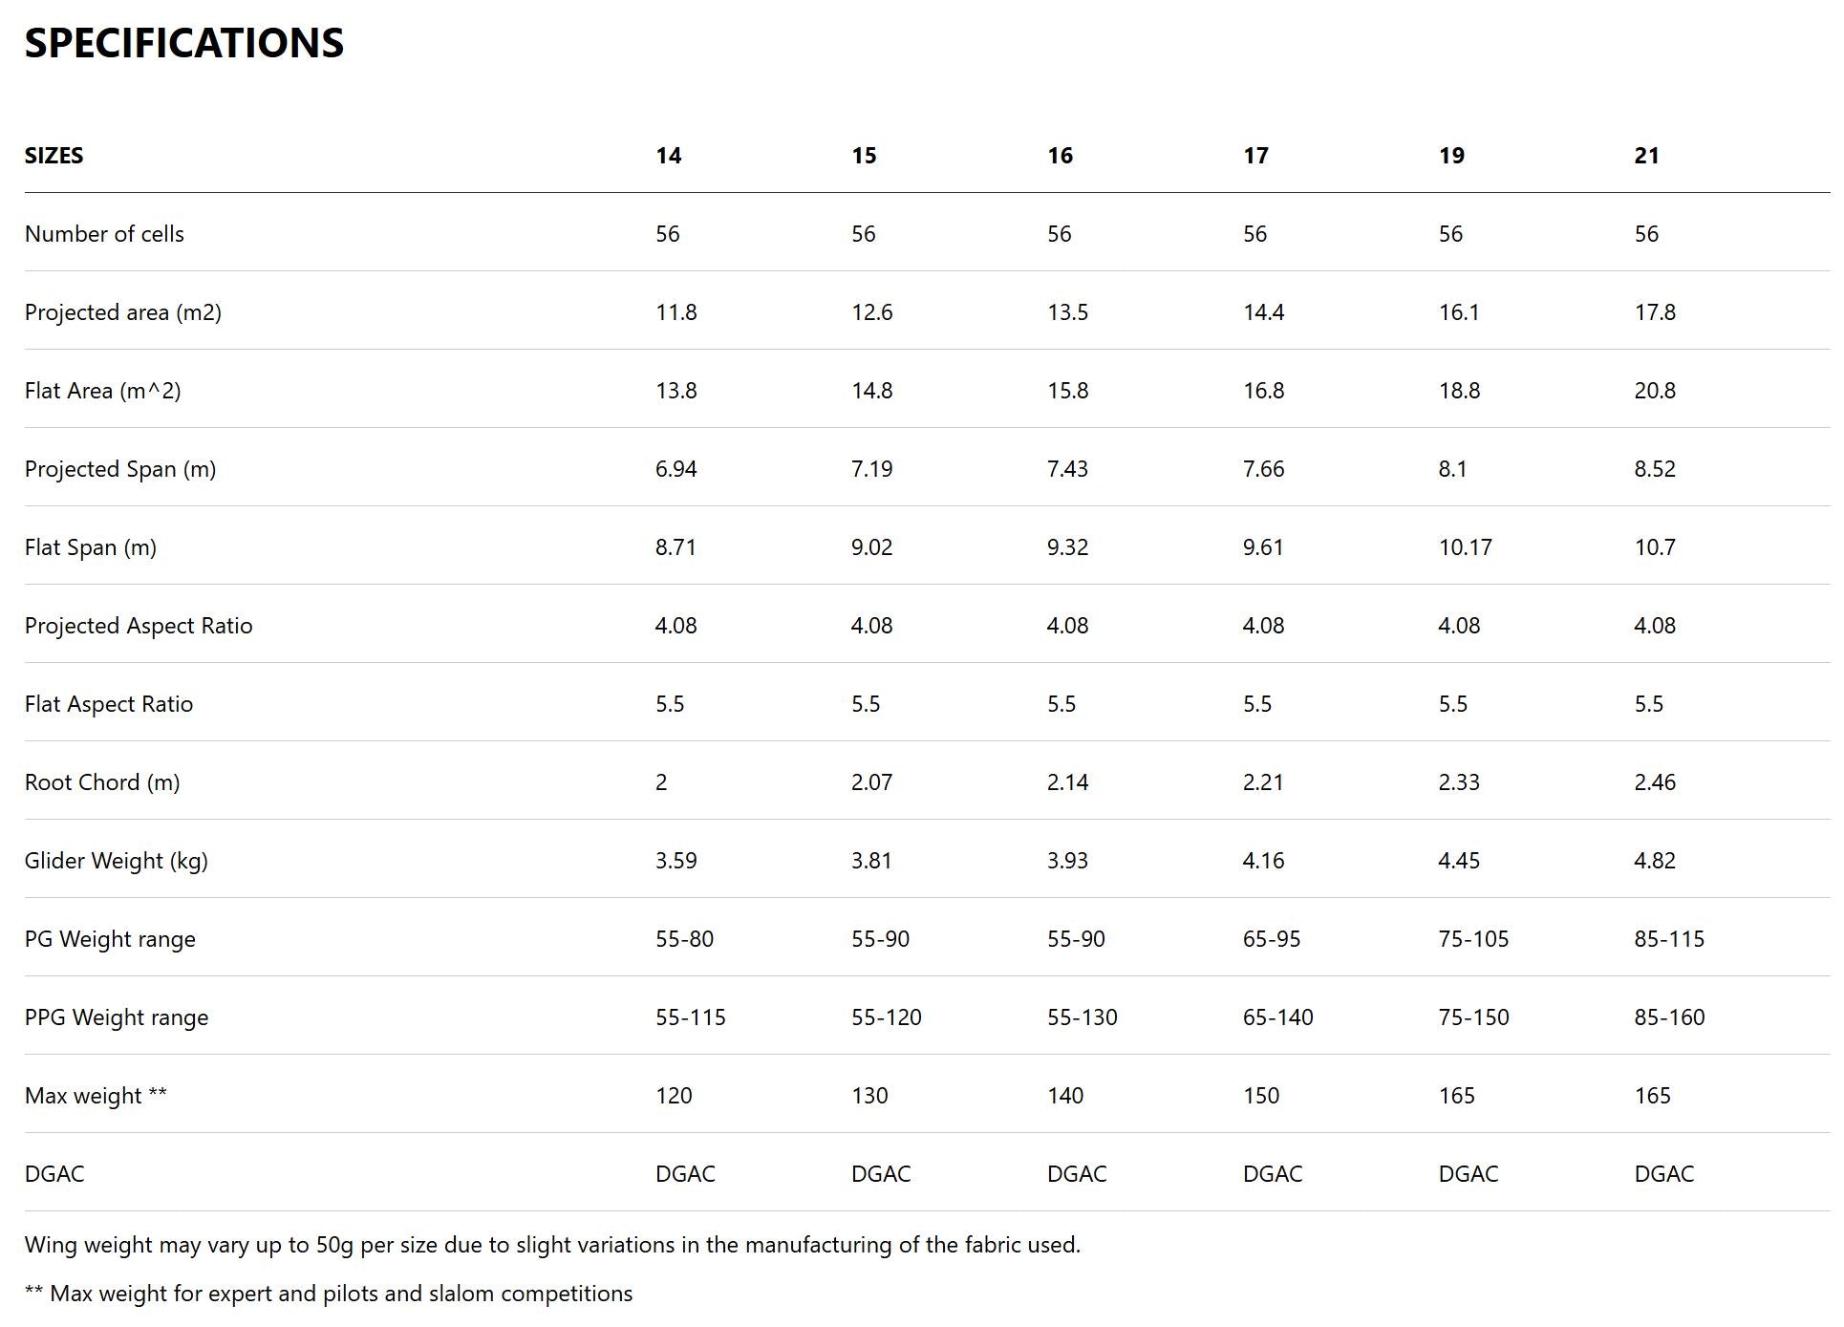Click the Flat Aspect Ratio row label
This screenshot has height=1327, width=1844.
(109, 704)
